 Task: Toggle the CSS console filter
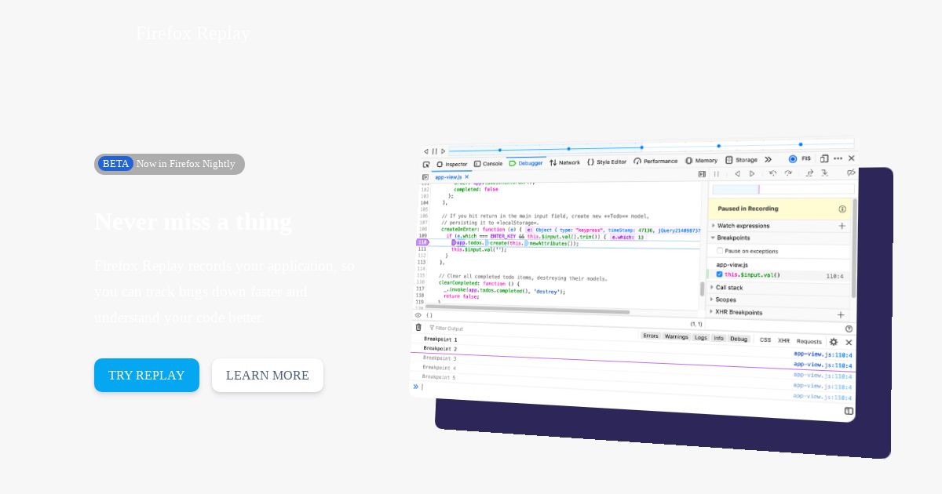(x=765, y=340)
